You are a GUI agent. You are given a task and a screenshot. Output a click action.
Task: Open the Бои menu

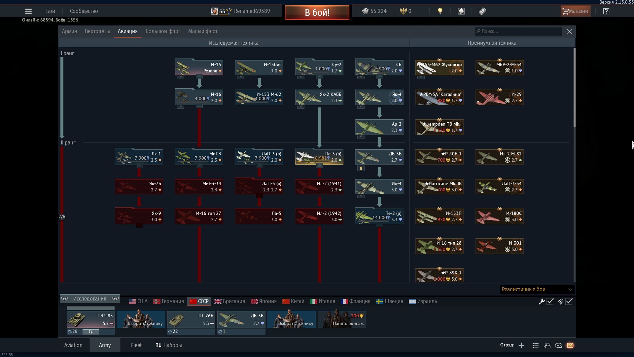(51, 11)
